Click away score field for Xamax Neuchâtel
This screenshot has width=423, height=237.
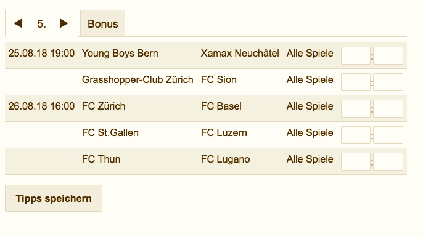tap(388, 56)
